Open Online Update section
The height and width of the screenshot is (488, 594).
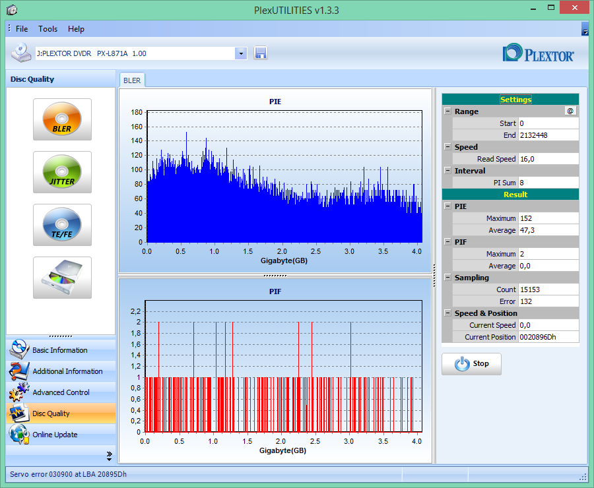point(61,435)
